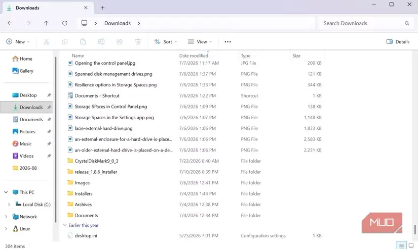This screenshot has height=249, width=418.
Task: Select the Downloads tab
Action: (x=48, y=8)
